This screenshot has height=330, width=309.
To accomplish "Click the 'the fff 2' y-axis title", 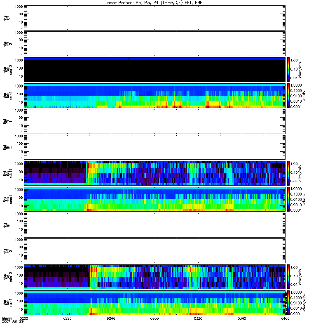I will 8,251.
